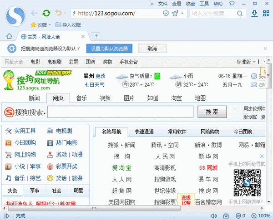Expand the 搜狗搜索 engine dropdown
The width and height of the screenshot is (273, 220).
[x=45, y=113]
